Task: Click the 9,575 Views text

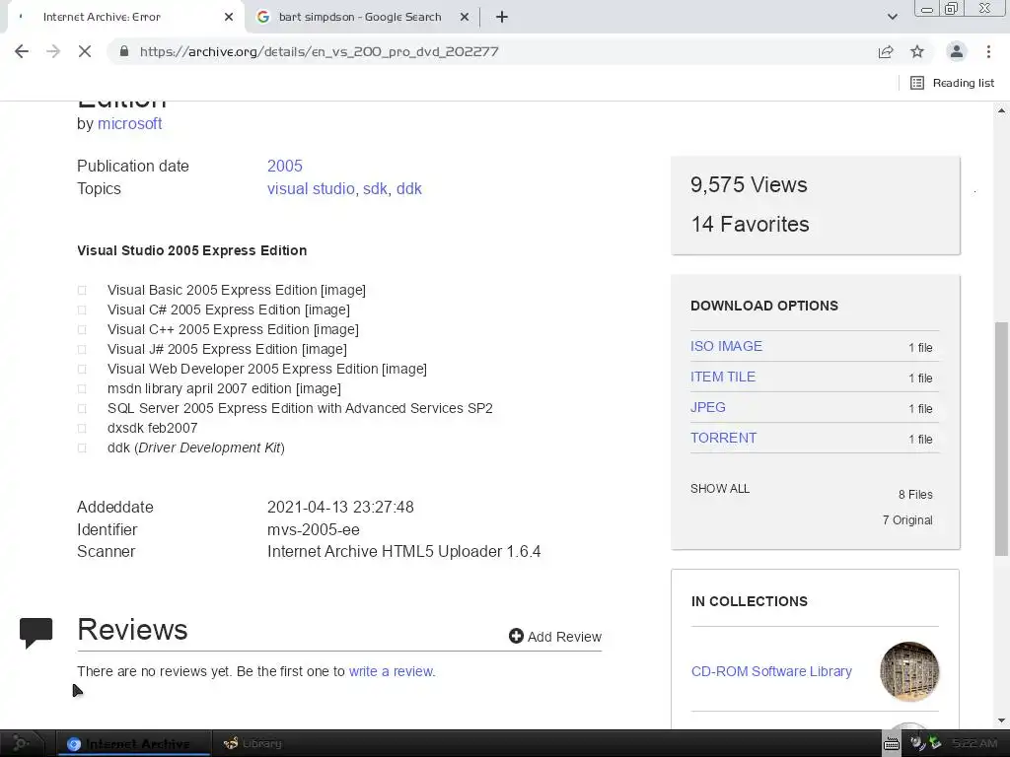Action: (749, 184)
